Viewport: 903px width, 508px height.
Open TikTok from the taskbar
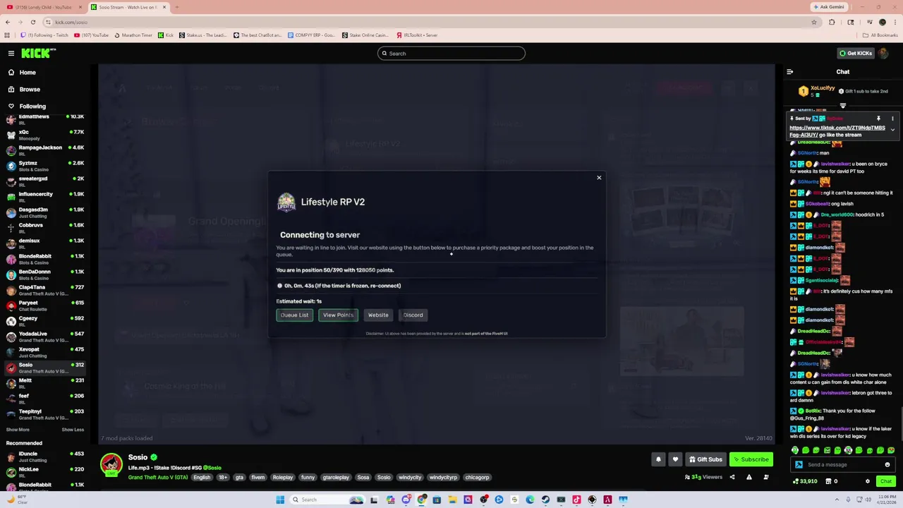(x=576, y=500)
